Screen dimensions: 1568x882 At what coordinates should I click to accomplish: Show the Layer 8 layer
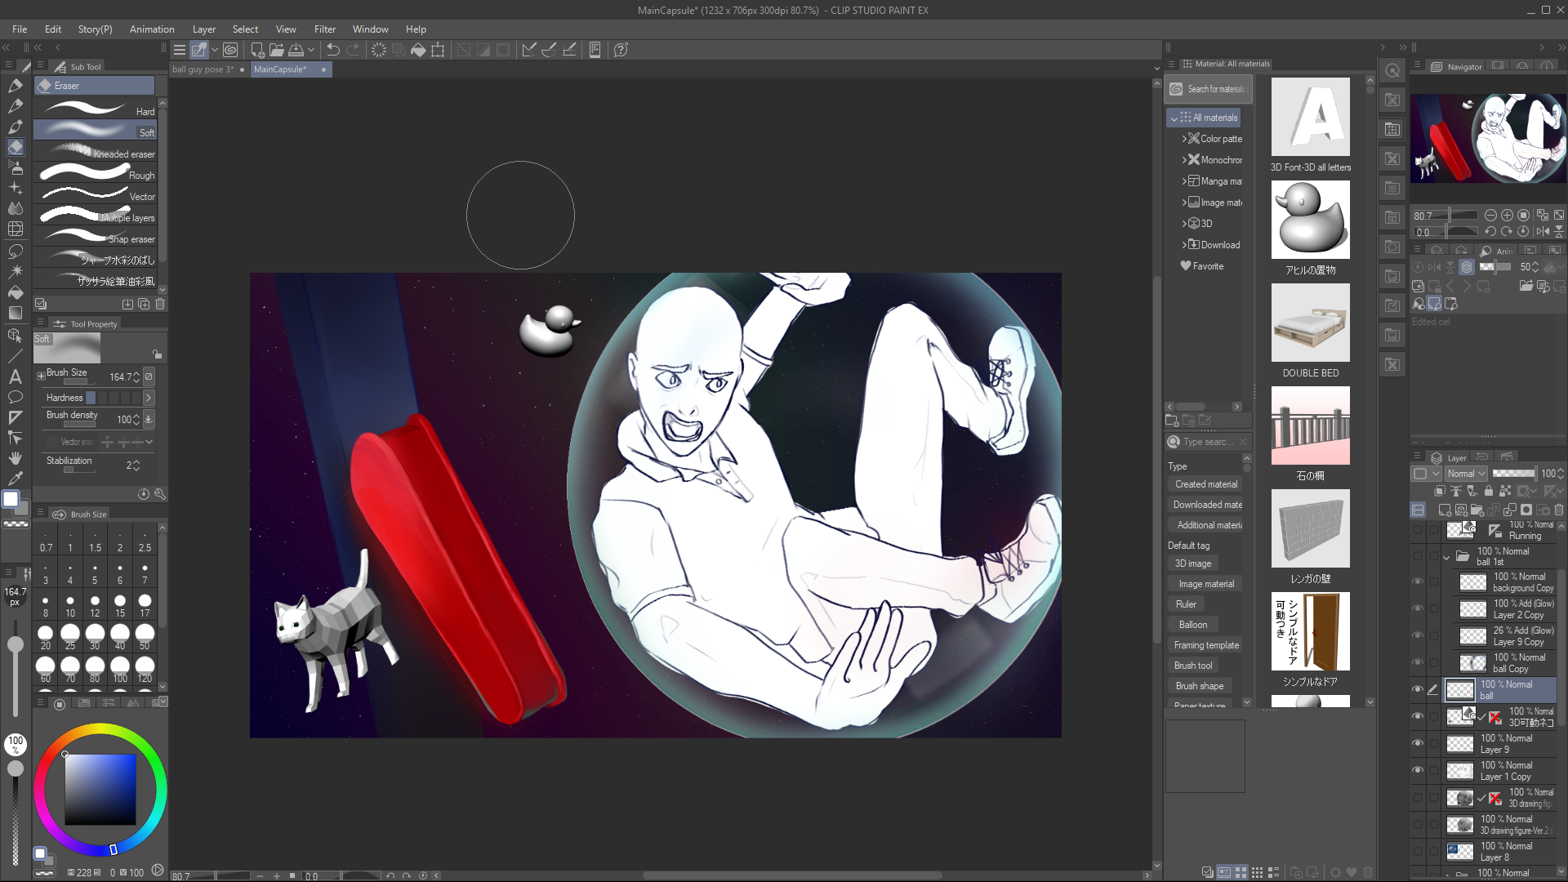click(1418, 851)
